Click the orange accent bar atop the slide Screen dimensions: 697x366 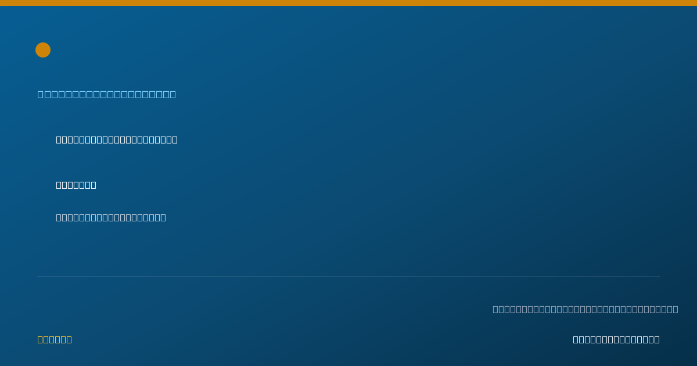pyautogui.click(x=348, y=3)
